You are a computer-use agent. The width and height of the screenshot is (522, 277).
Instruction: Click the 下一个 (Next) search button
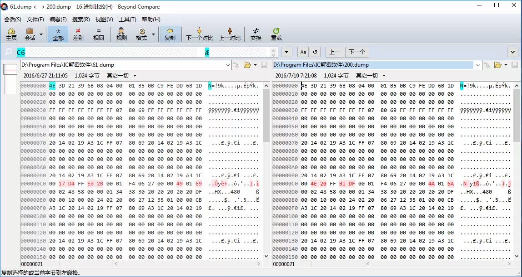(357, 52)
